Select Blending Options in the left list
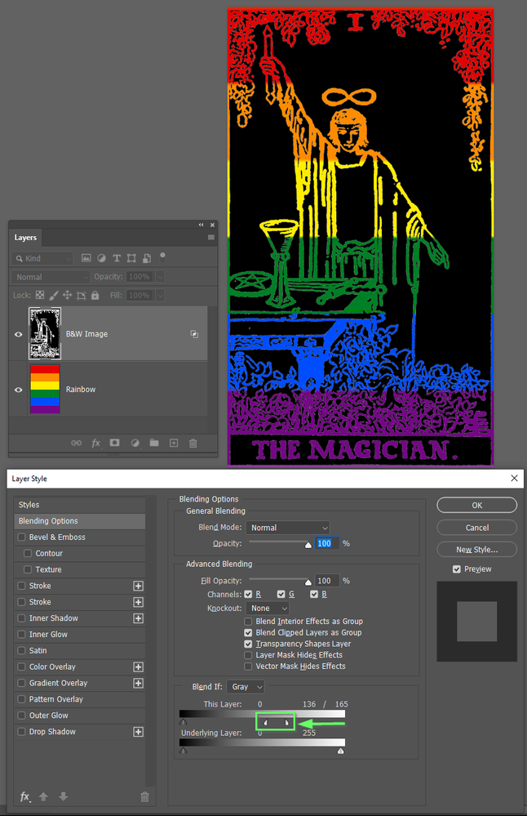 pos(48,521)
